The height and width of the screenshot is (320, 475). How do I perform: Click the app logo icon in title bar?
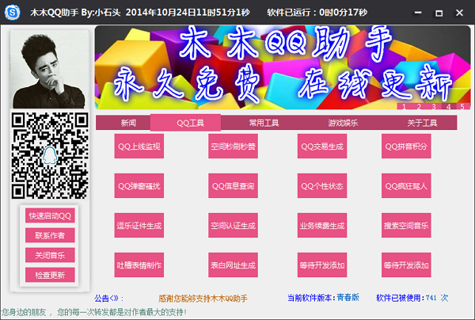(13, 13)
